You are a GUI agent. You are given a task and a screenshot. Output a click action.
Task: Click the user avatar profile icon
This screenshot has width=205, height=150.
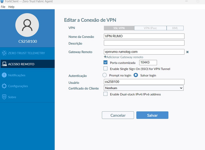(27, 25)
